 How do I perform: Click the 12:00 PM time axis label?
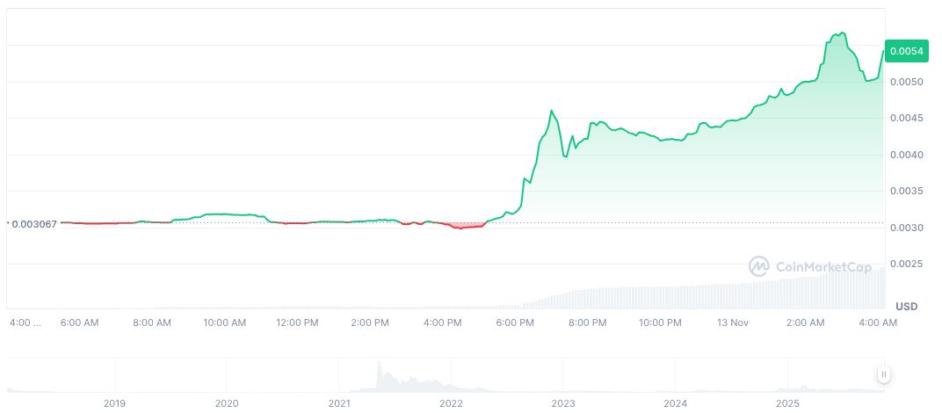[297, 323]
